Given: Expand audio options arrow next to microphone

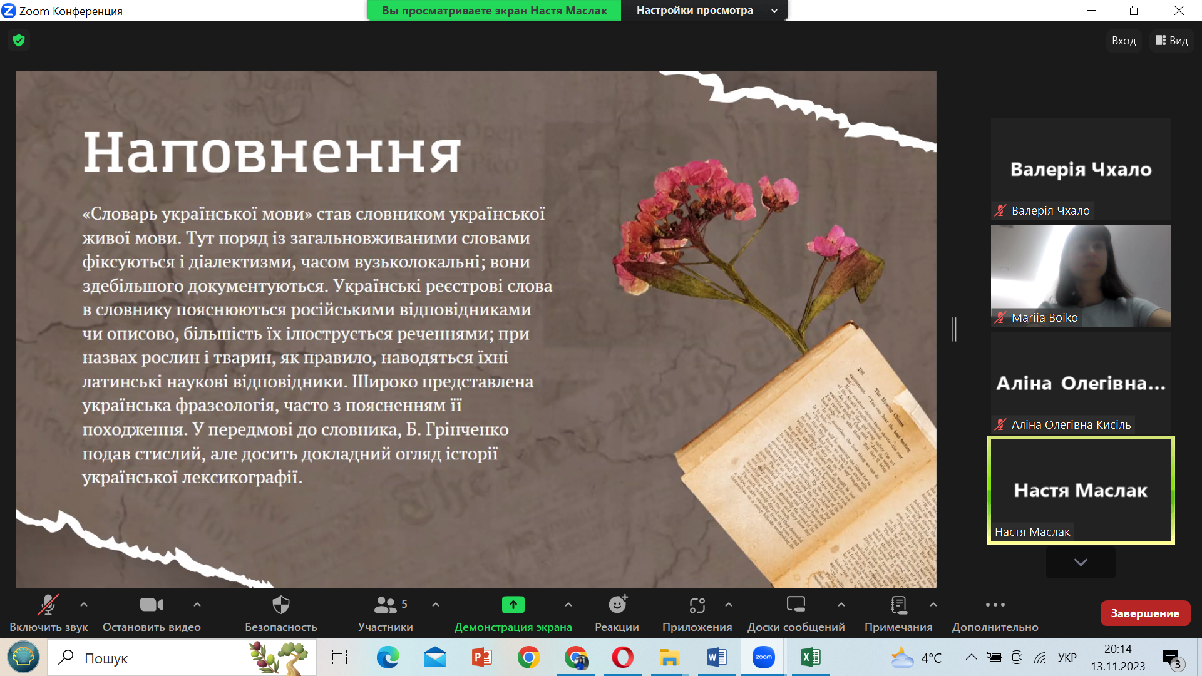Looking at the screenshot, I should click(84, 605).
